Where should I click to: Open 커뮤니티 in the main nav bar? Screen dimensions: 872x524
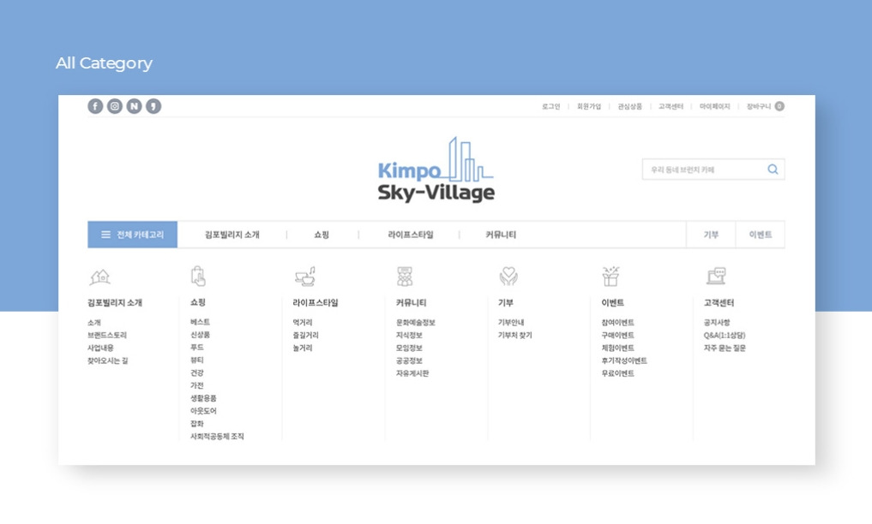(x=501, y=235)
